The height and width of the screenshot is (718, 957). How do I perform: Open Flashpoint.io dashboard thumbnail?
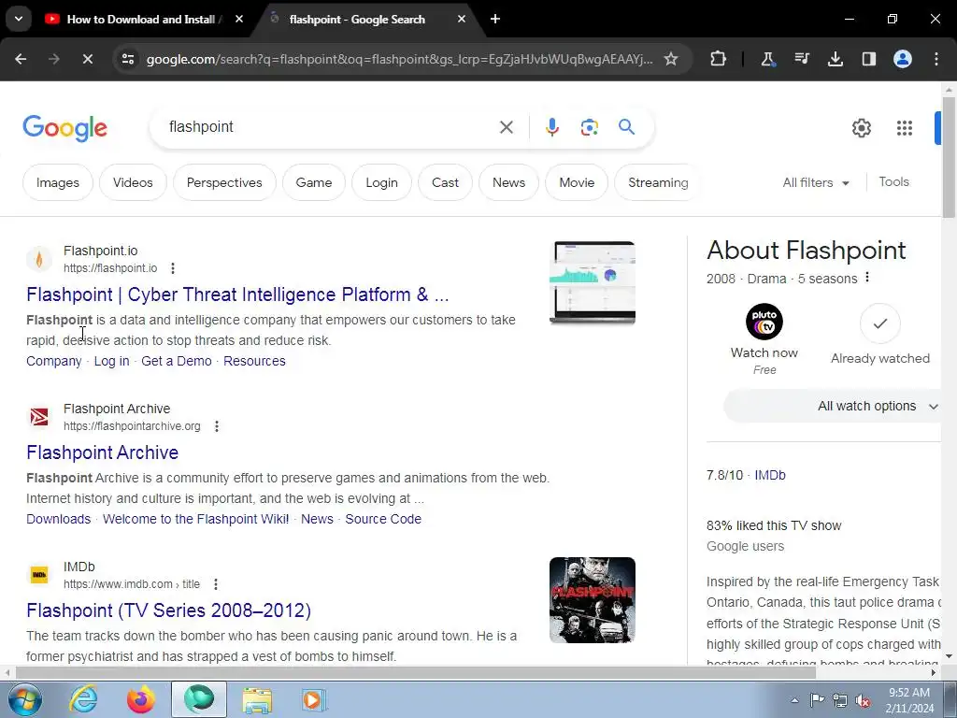point(592,283)
